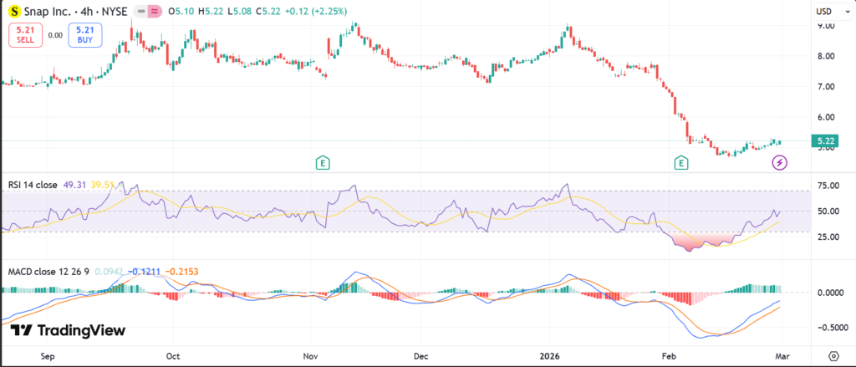Click the yellow Snap Inc. logo icon
The height and width of the screenshot is (367, 856).
(x=15, y=13)
